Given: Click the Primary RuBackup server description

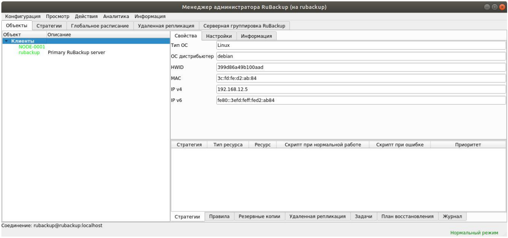Looking at the screenshot, I should click(77, 52).
